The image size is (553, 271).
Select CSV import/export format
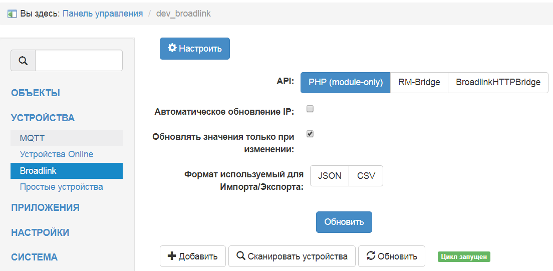[366, 176]
